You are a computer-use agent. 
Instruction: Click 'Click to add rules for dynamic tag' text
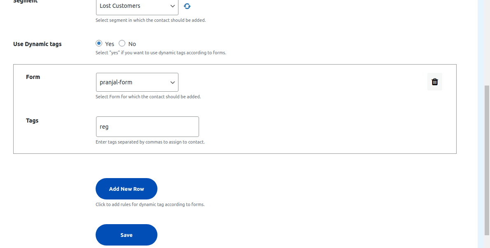[x=150, y=205]
